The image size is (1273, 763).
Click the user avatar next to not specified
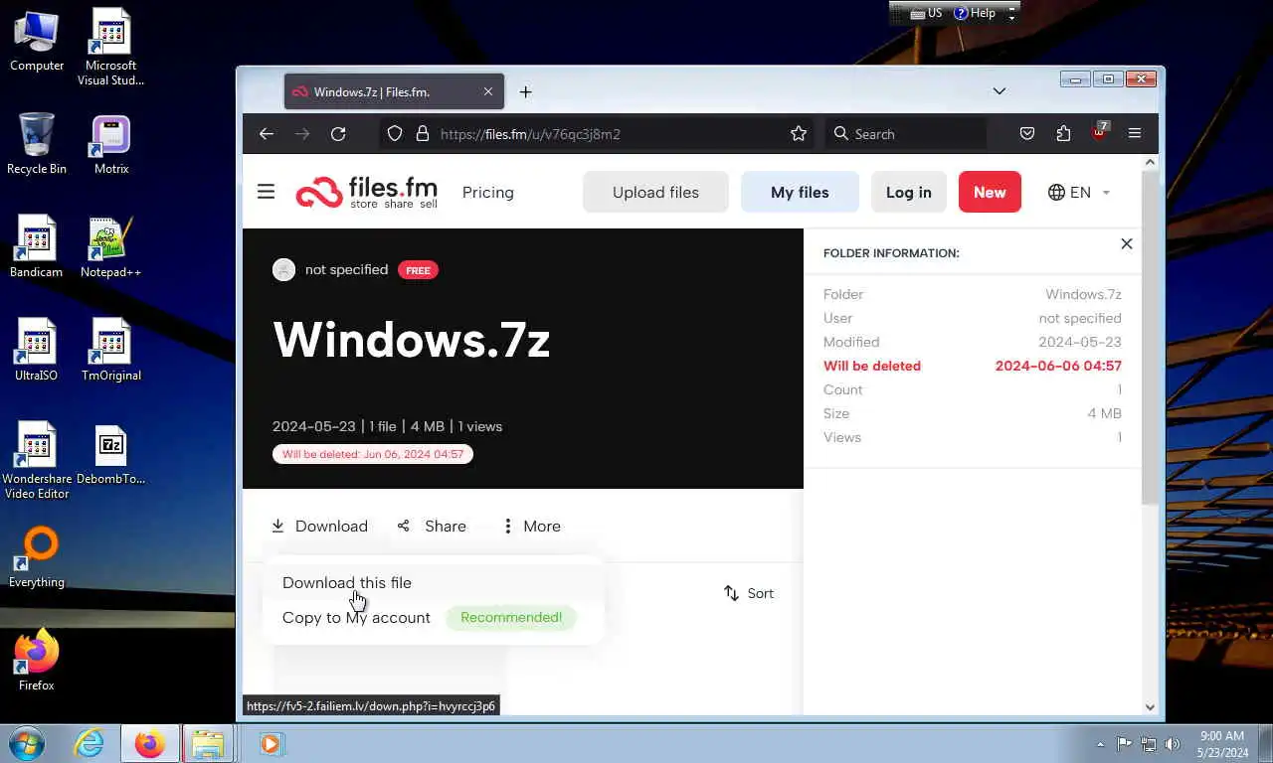283,269
